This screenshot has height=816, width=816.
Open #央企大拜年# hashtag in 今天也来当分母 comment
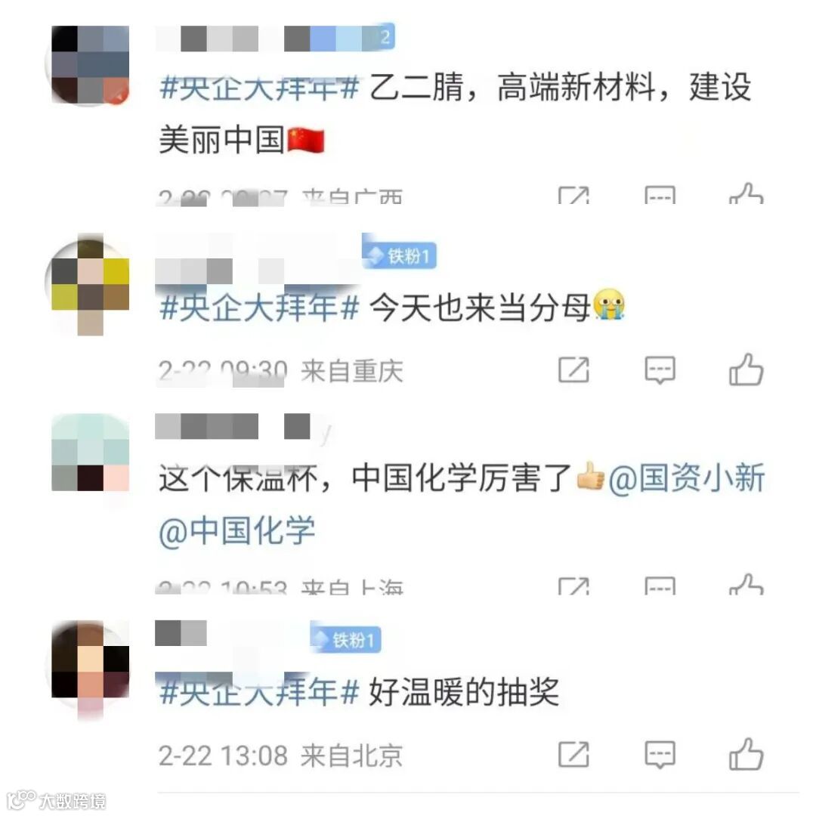click(259, 308)
